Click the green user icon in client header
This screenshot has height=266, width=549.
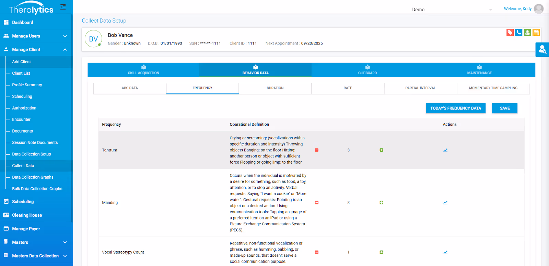coord(527,33)
